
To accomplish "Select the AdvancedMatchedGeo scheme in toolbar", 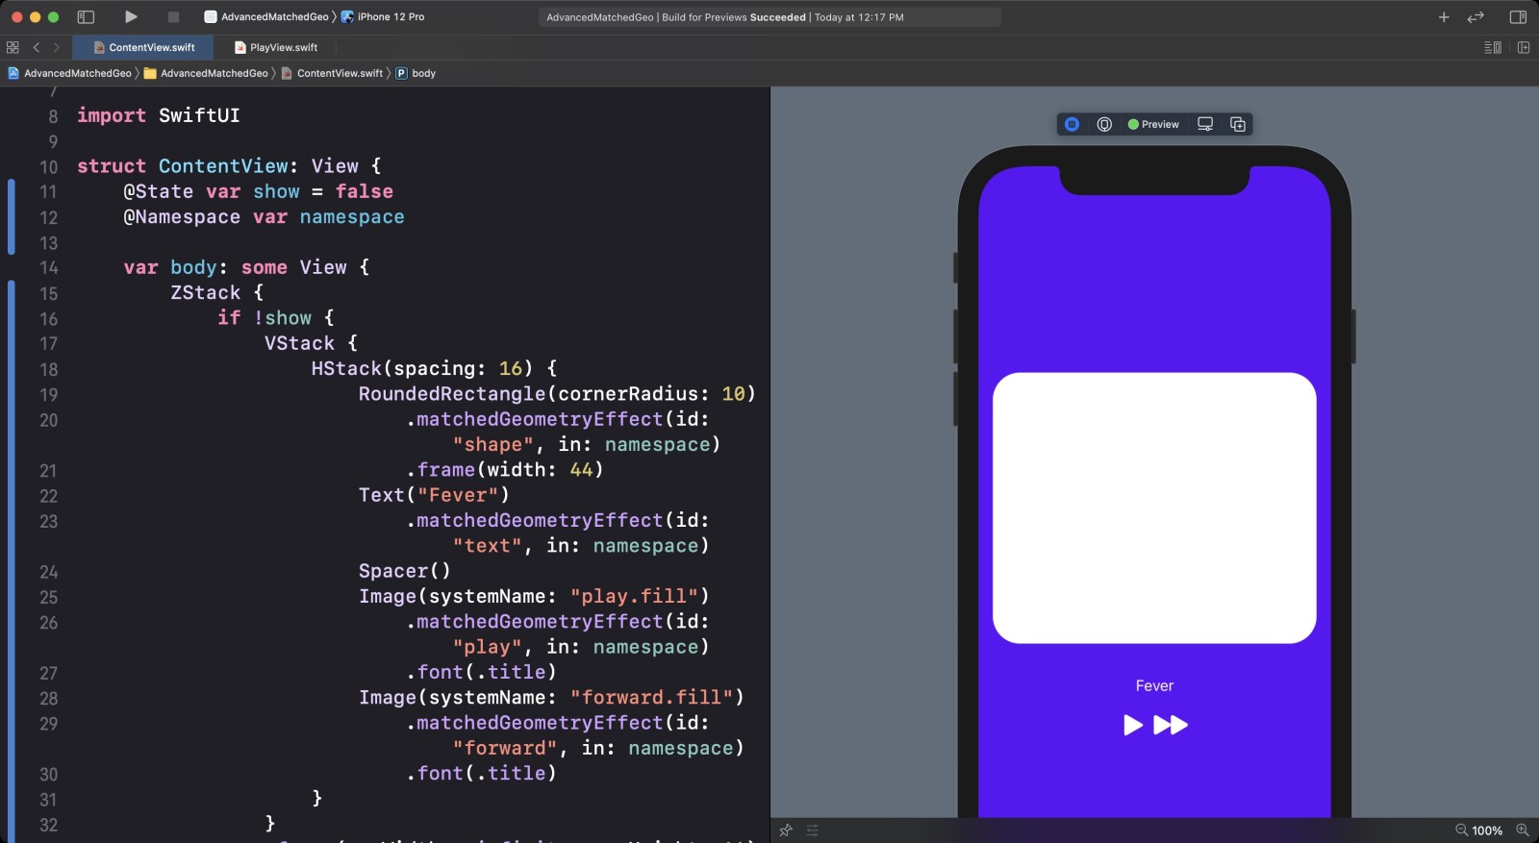I will [x=266, y=16].
